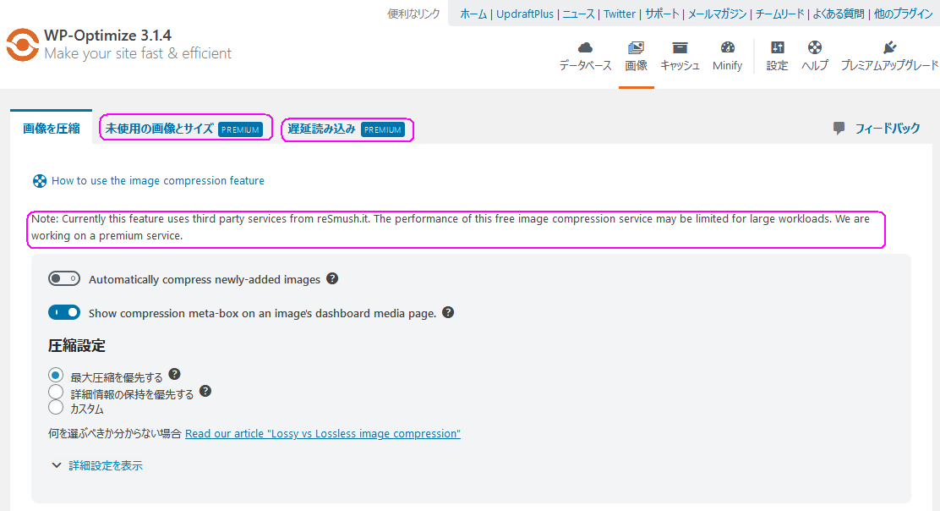The width and height of the screenshot is (940, 511).
Task: Open Twitter link
Action: click(620, 14)
